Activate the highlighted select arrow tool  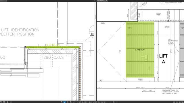(64, 102)
